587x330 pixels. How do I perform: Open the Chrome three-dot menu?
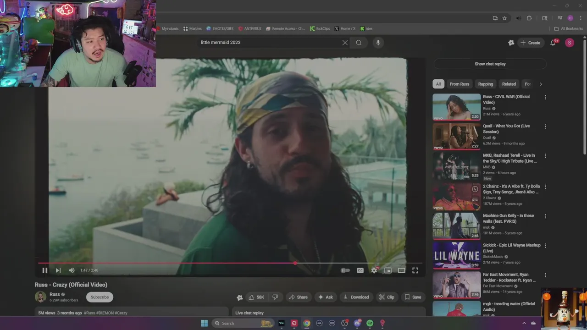point(580,18)
